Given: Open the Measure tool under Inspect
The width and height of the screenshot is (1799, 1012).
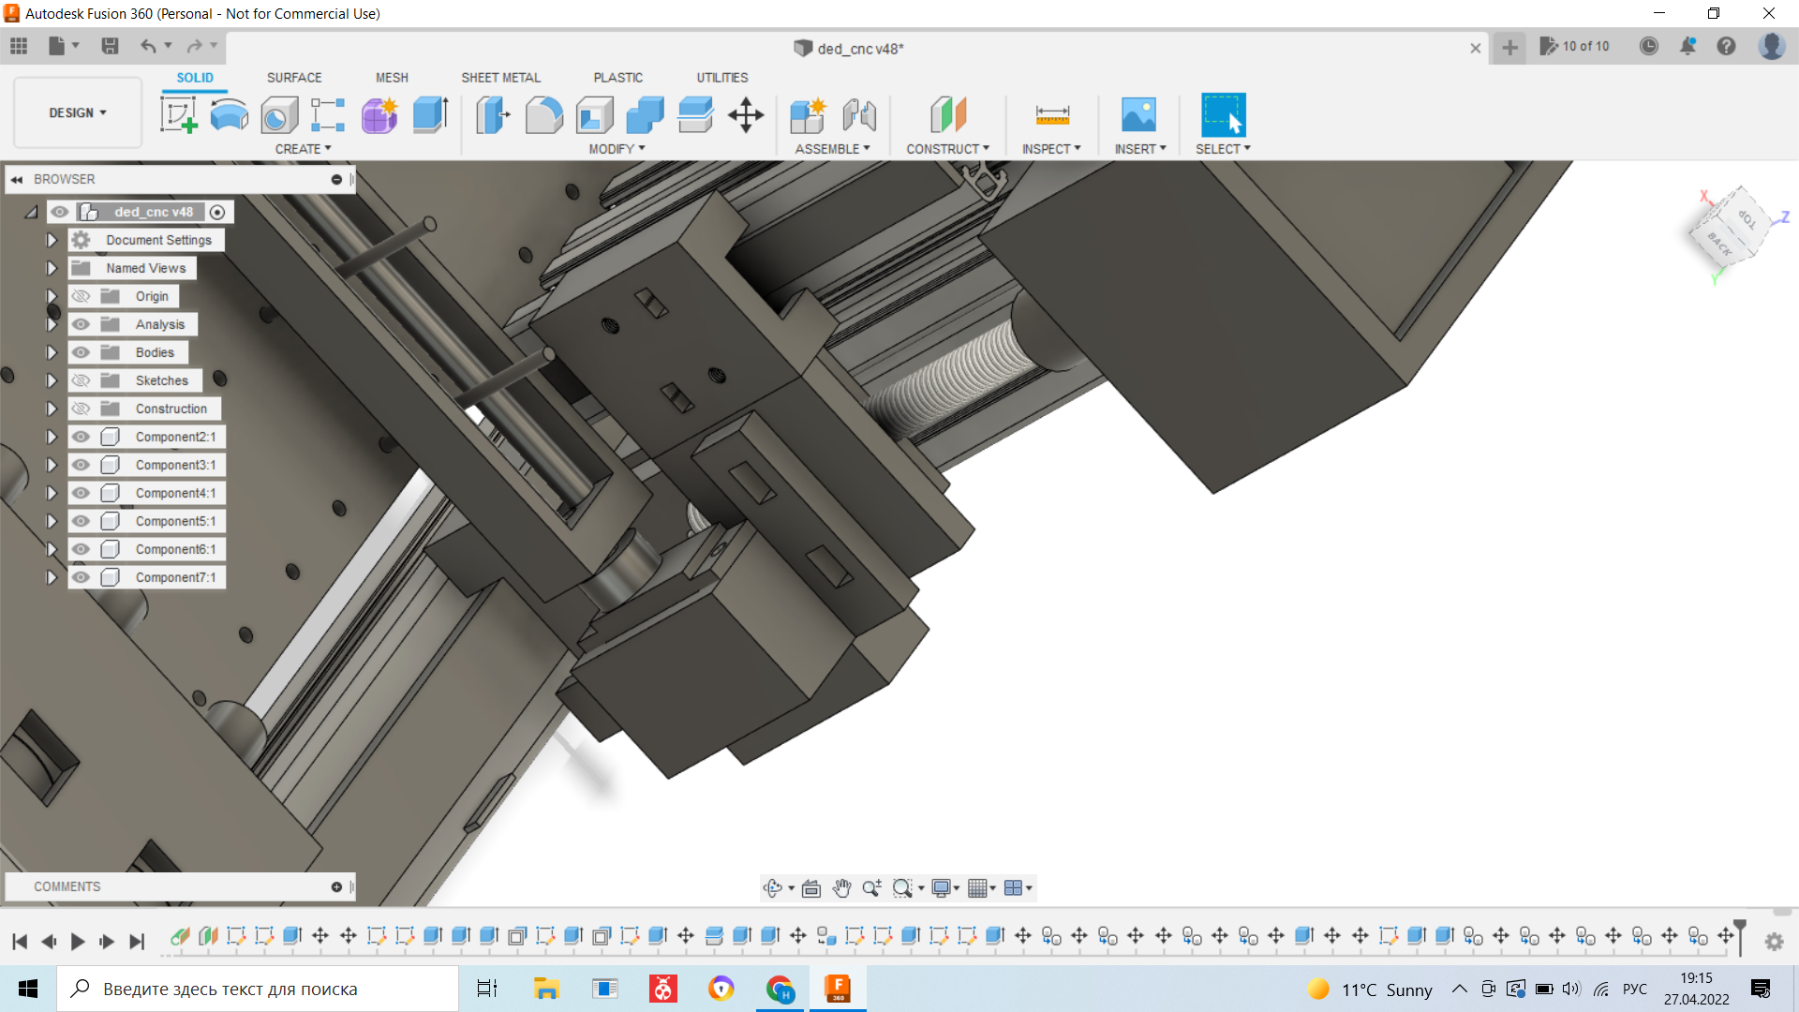Looking at the screenshot, I should tap(1052, 115).
